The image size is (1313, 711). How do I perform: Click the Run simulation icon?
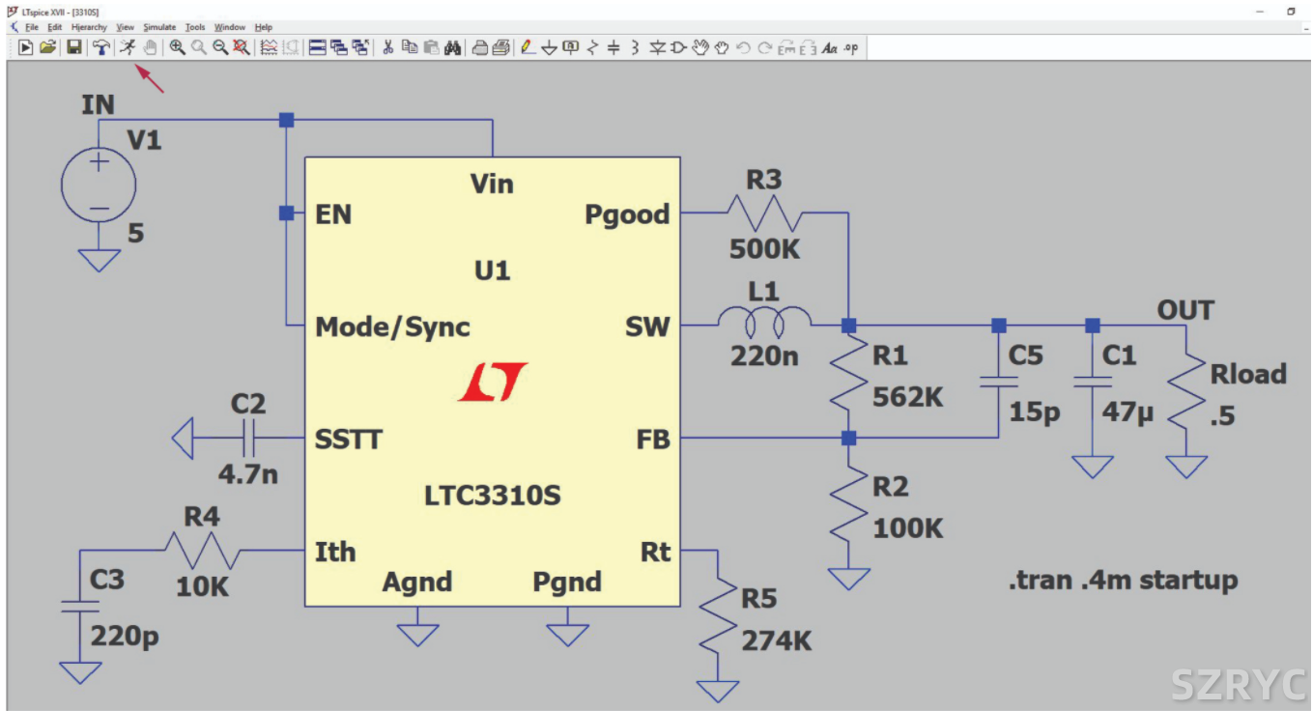point(127,47)
